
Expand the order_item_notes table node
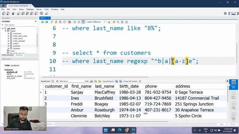click(x=9, y=36)
